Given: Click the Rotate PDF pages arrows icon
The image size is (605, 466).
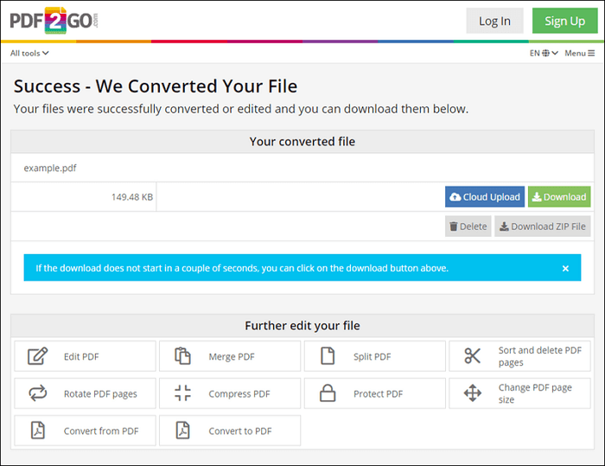Looking at the screenshot, I should click(37, 393).
